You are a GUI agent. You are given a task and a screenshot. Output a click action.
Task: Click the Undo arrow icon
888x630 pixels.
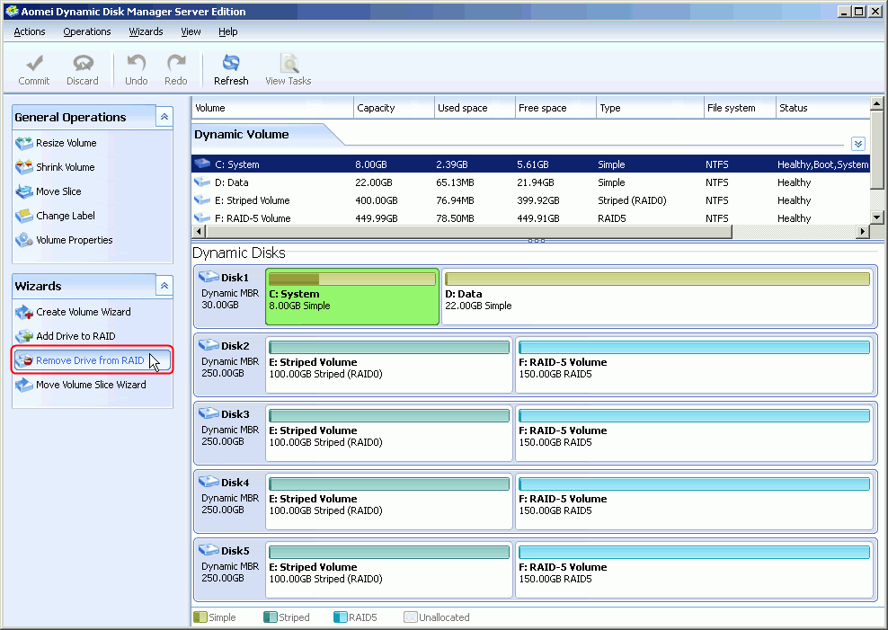click(137, 64)
